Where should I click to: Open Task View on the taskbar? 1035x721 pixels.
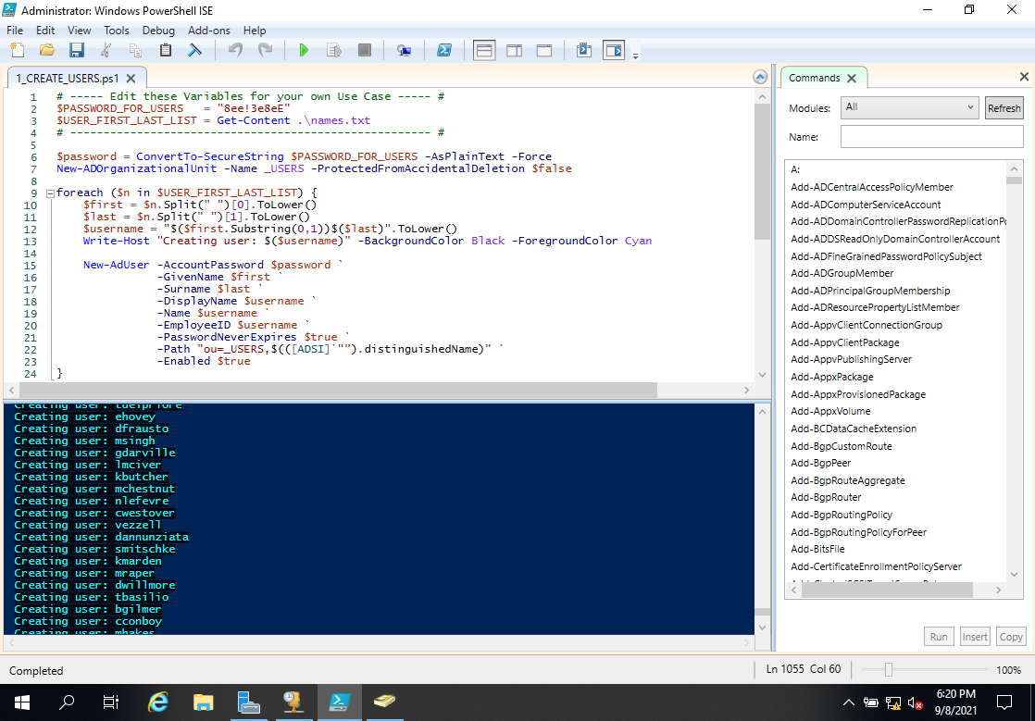click(111, 702)
